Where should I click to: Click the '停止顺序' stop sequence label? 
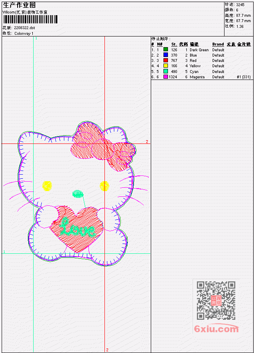pos(161,39)
